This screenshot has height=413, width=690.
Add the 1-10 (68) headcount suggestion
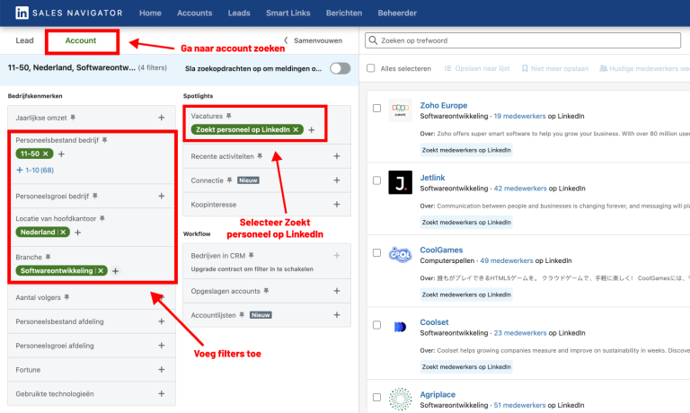[x=35, y=171]
